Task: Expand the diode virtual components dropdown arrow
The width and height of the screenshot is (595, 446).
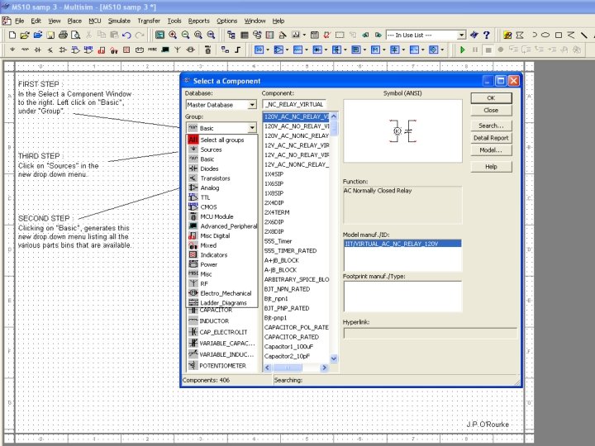Action: coord(326,50)
